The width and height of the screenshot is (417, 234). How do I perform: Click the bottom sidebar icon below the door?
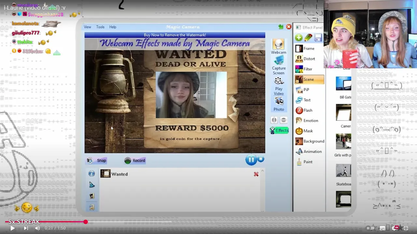pos(92,207)
